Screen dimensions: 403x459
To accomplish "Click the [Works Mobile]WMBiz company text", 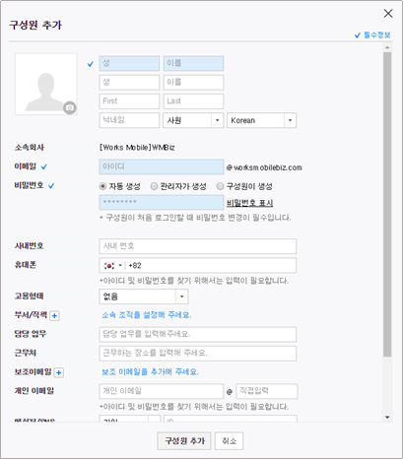I will (x=137, y=148).
